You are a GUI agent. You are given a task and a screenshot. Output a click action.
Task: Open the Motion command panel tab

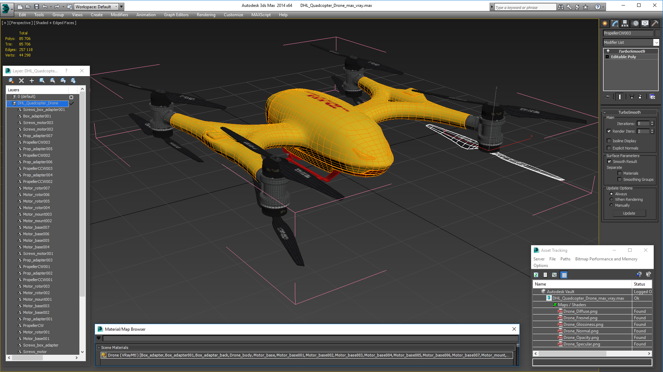(x=635, y=23)
